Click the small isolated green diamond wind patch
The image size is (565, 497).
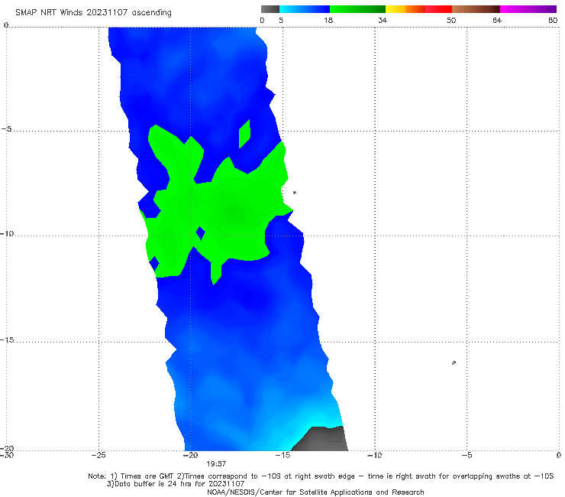point(244,134)
